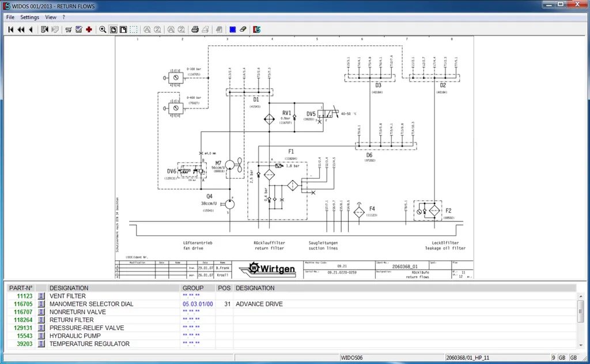590x364 pixels.
Task: Click the first greyed-out circled A icon
Action: tap(147, 29)
